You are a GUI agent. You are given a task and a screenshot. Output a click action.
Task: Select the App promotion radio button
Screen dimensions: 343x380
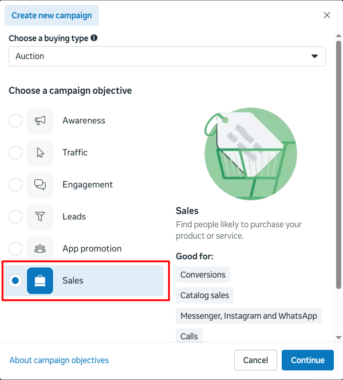[16, 249]
